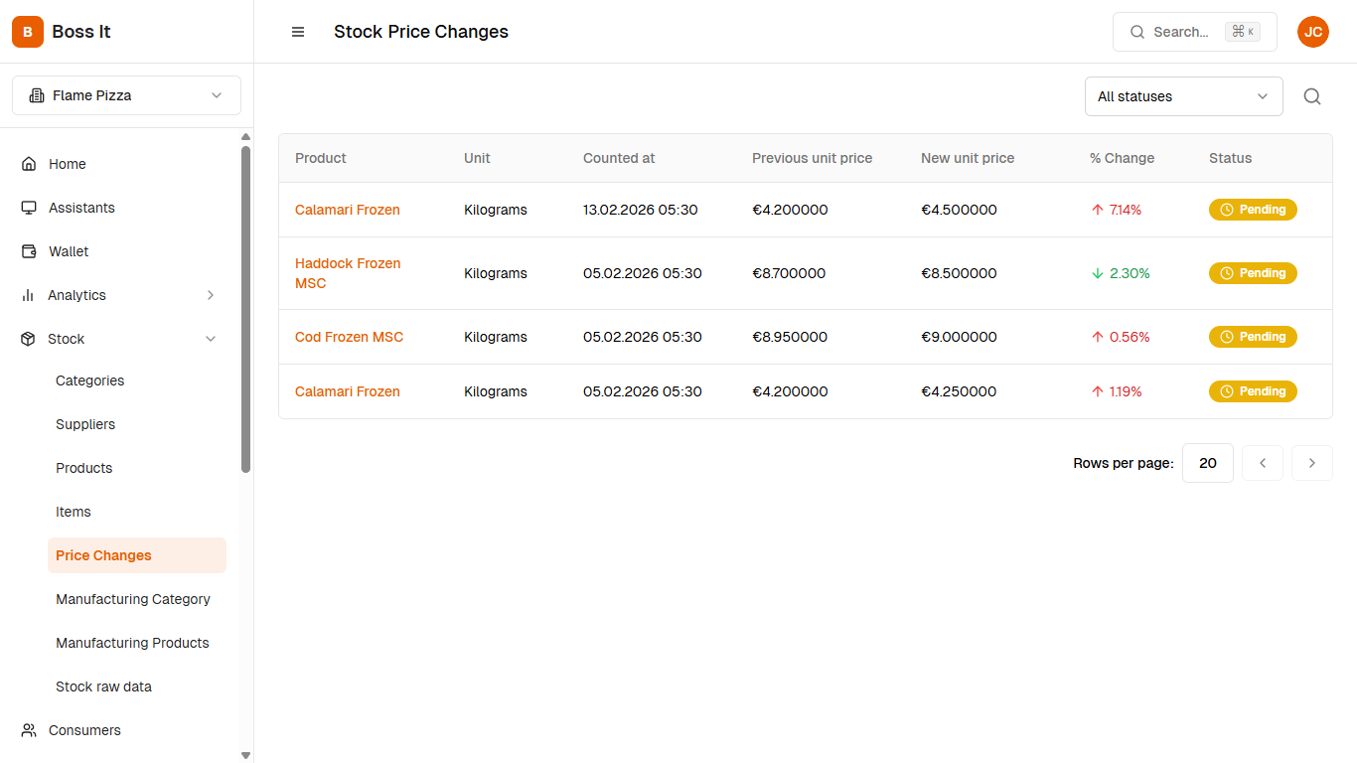Click the Consumers people icon
Image resolution: width=1357 pixels, height=763 pixels.
[x=29, y=730]
